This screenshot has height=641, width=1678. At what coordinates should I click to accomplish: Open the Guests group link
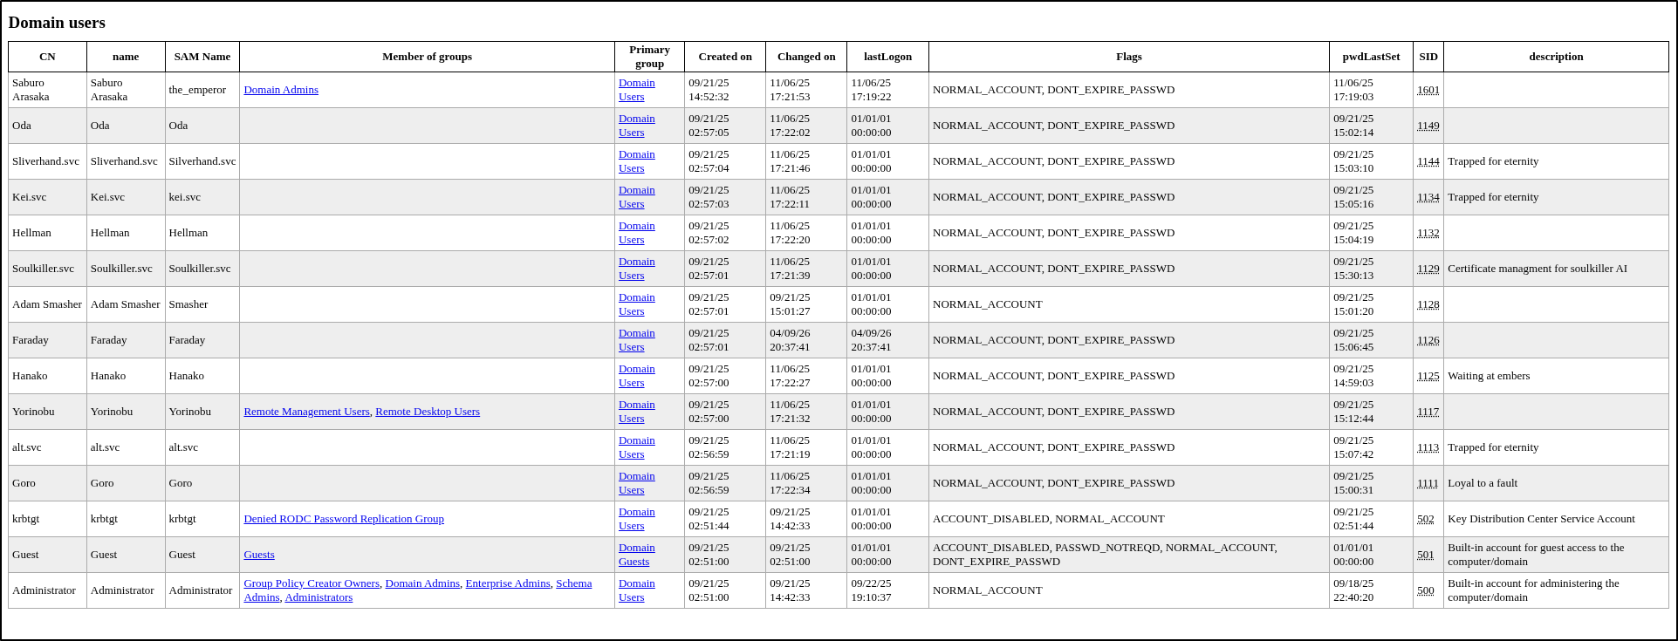click(258, 555)
